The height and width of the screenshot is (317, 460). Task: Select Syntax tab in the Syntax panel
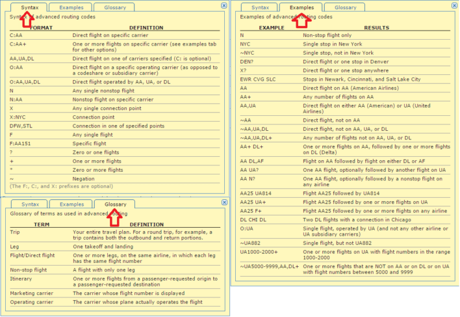pyautogui.click(x=30, y=7)
